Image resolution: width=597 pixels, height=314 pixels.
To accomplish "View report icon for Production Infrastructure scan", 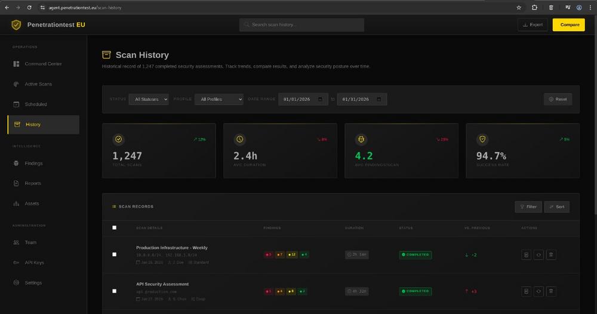I will coord(526,254).
